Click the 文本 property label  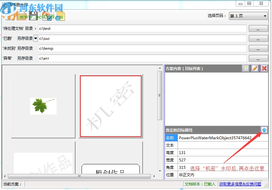[x=171, y=145]
